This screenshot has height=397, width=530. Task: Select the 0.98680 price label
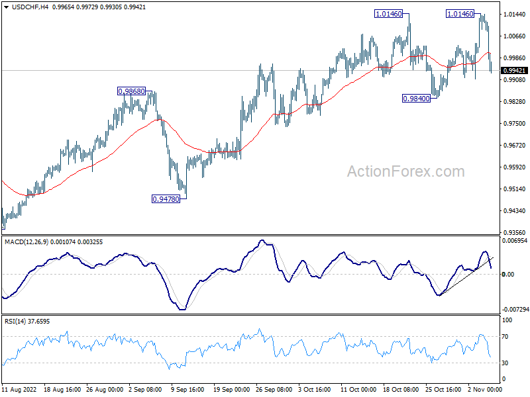[131, 91]
